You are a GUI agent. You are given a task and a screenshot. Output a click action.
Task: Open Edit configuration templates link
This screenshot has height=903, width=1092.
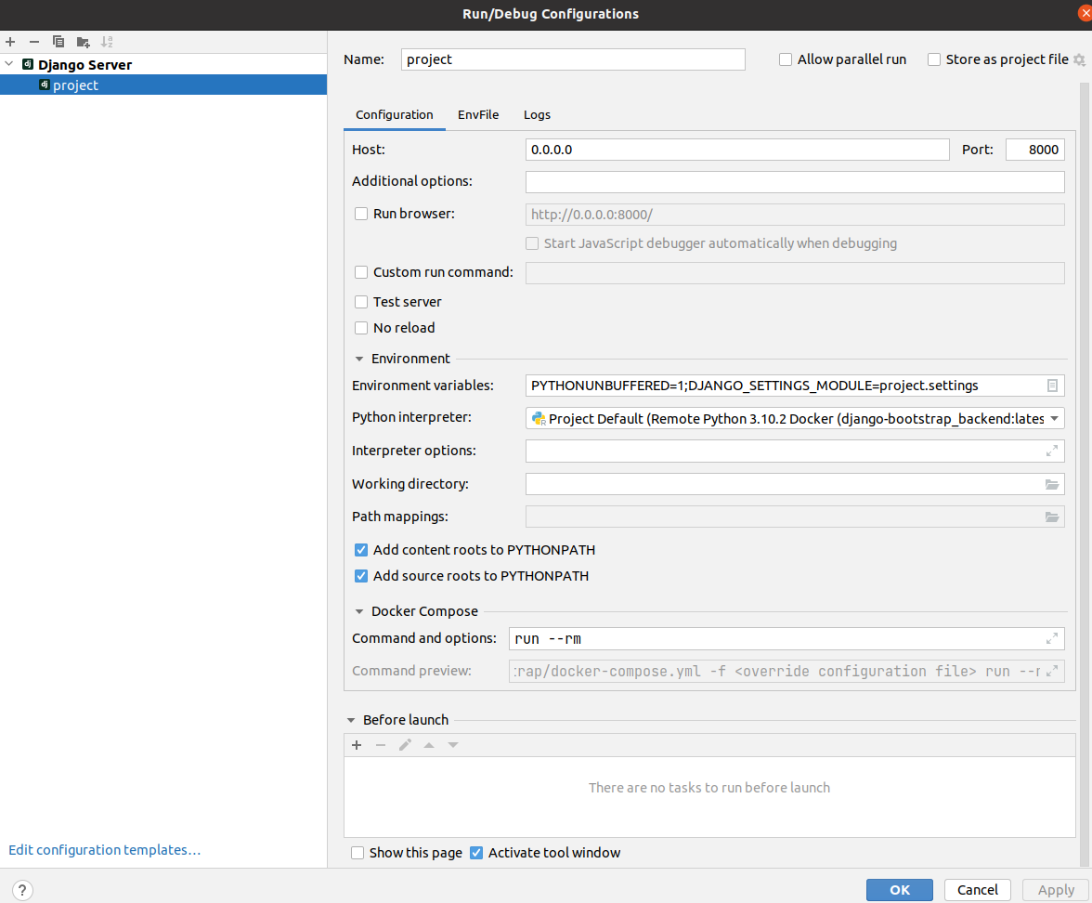pos(104,850)
